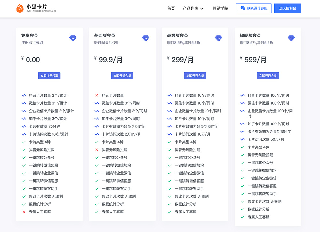Expand the diamond chevron on 旗舰版会员 card
The width and height of the screenshot is (320, 232).
pos(292,38)
